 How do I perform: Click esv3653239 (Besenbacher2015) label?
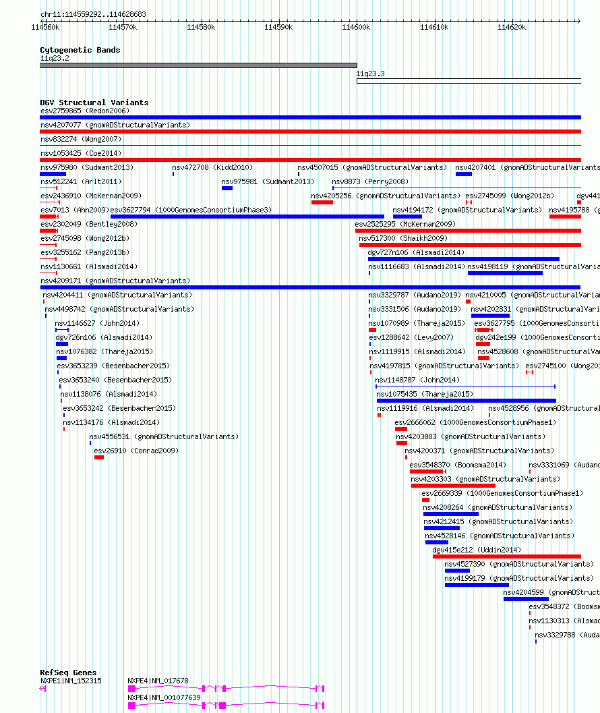pos(113,365)
